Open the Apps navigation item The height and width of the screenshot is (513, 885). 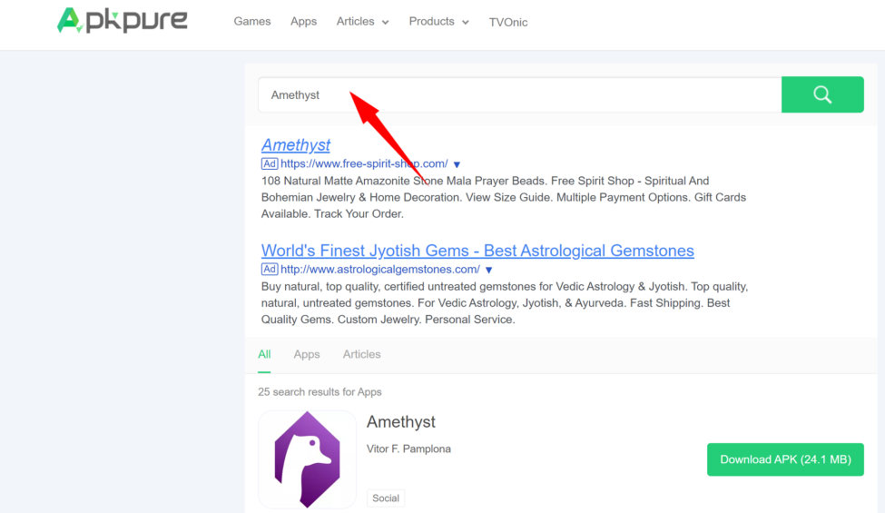304,22
